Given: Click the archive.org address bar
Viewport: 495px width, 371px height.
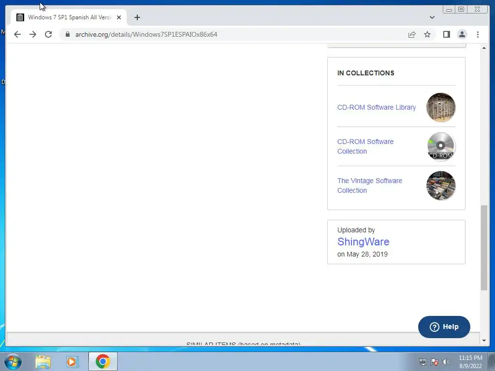Looking at the screenshot, I should pyautogui.click(x=233, y=34).
